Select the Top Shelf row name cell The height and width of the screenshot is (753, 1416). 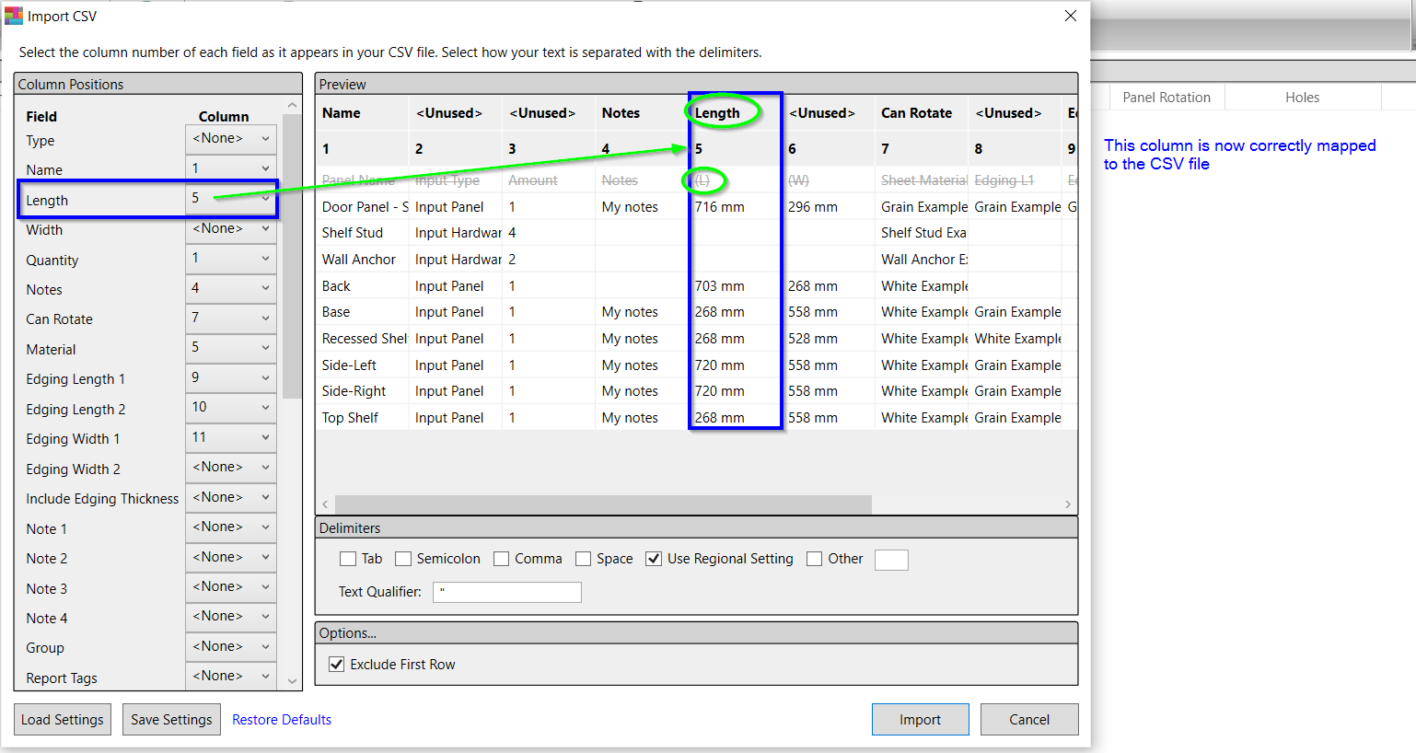click(364, 418)
